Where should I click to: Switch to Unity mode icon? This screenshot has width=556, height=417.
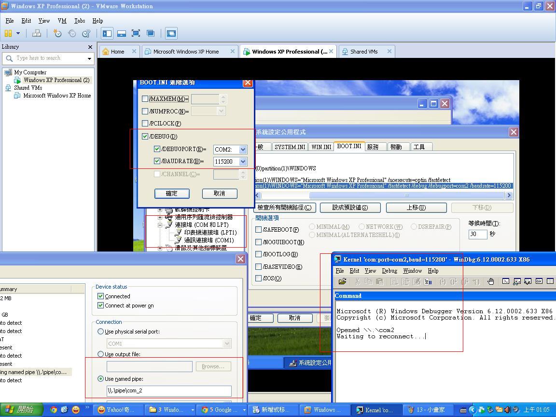[151, 33]
